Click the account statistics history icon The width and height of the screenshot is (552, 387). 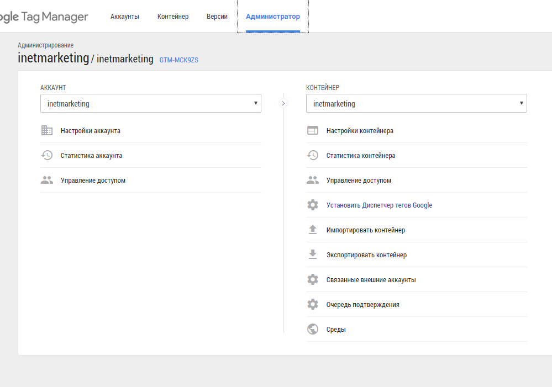click(x=47, y=155)
